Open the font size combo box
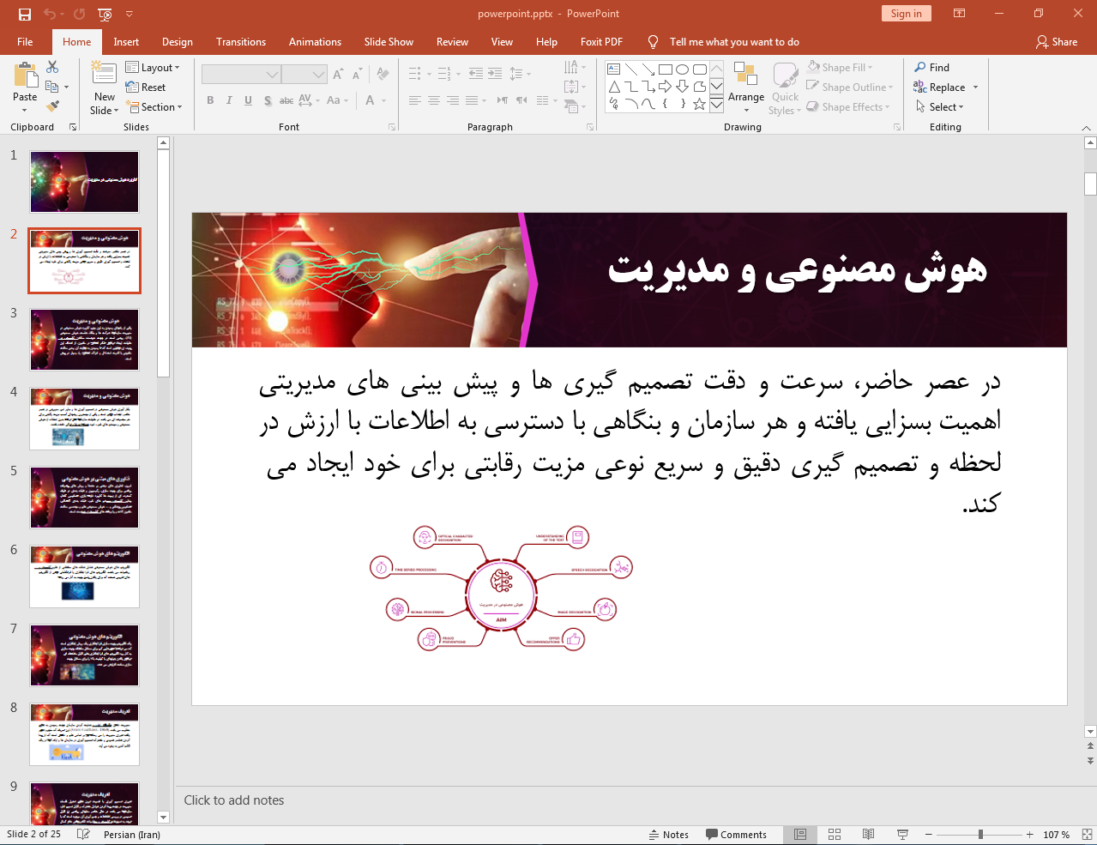The width and height of the screenshot is (1097, 845). point(304,75)
